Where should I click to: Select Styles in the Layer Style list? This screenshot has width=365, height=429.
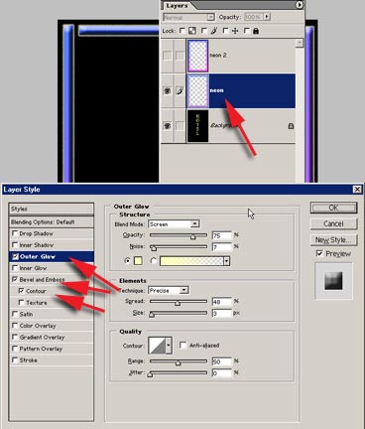pyautogui.click(x=52, y=209)
